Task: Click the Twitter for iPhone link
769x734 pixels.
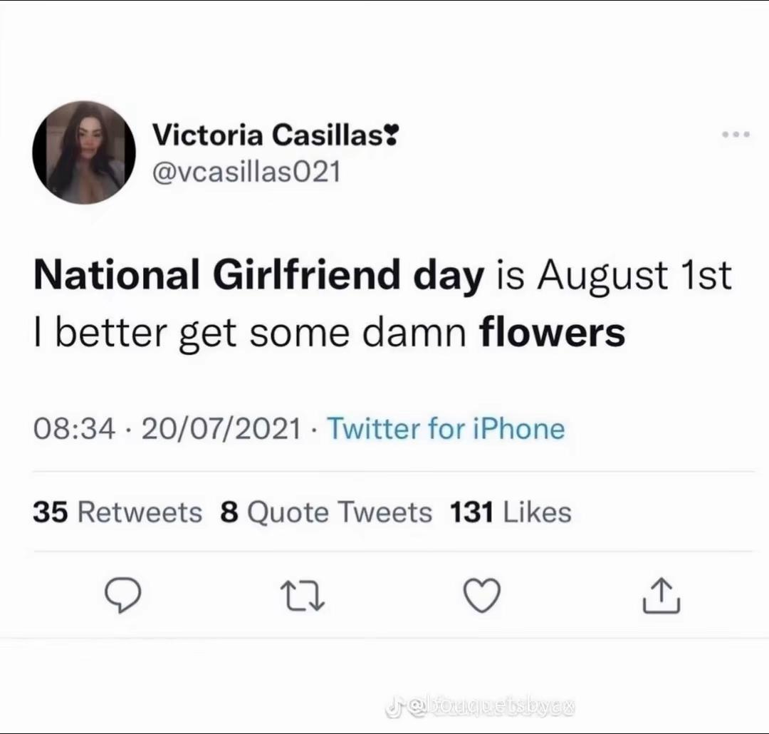Action: click(x=446, y=428)
